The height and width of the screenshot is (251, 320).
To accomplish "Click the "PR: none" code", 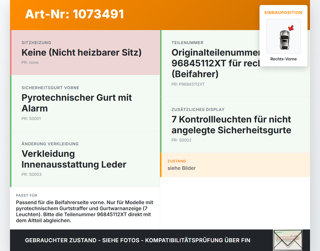I will (30, 63).
